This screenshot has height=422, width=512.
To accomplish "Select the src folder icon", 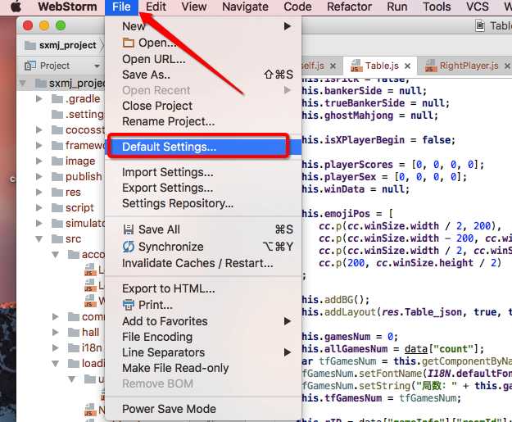I will point(57,239).
